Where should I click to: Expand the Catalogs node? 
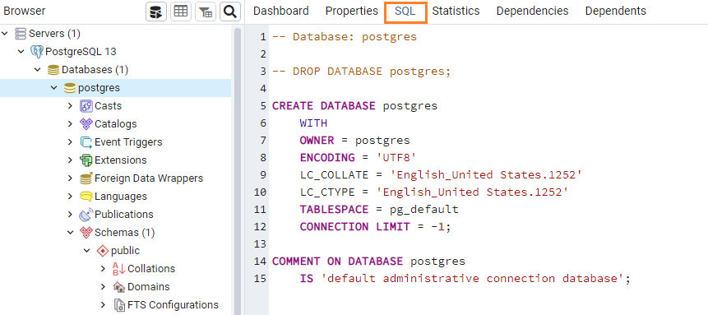[70, 124]
